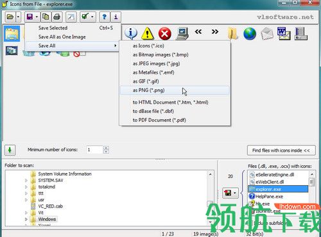Screen dimensions: 321x237
Task: Select the Windows folder in the tree
Action: click(47, 219)
